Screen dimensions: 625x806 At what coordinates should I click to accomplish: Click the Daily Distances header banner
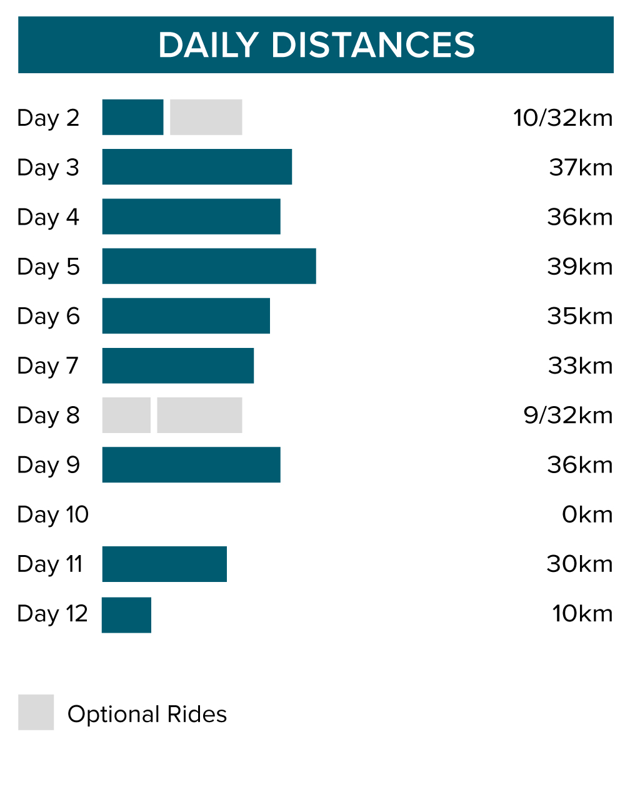[x=316, y=45]
